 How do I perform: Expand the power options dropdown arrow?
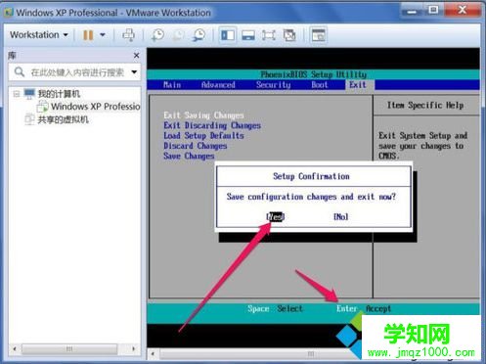point(103,35)
